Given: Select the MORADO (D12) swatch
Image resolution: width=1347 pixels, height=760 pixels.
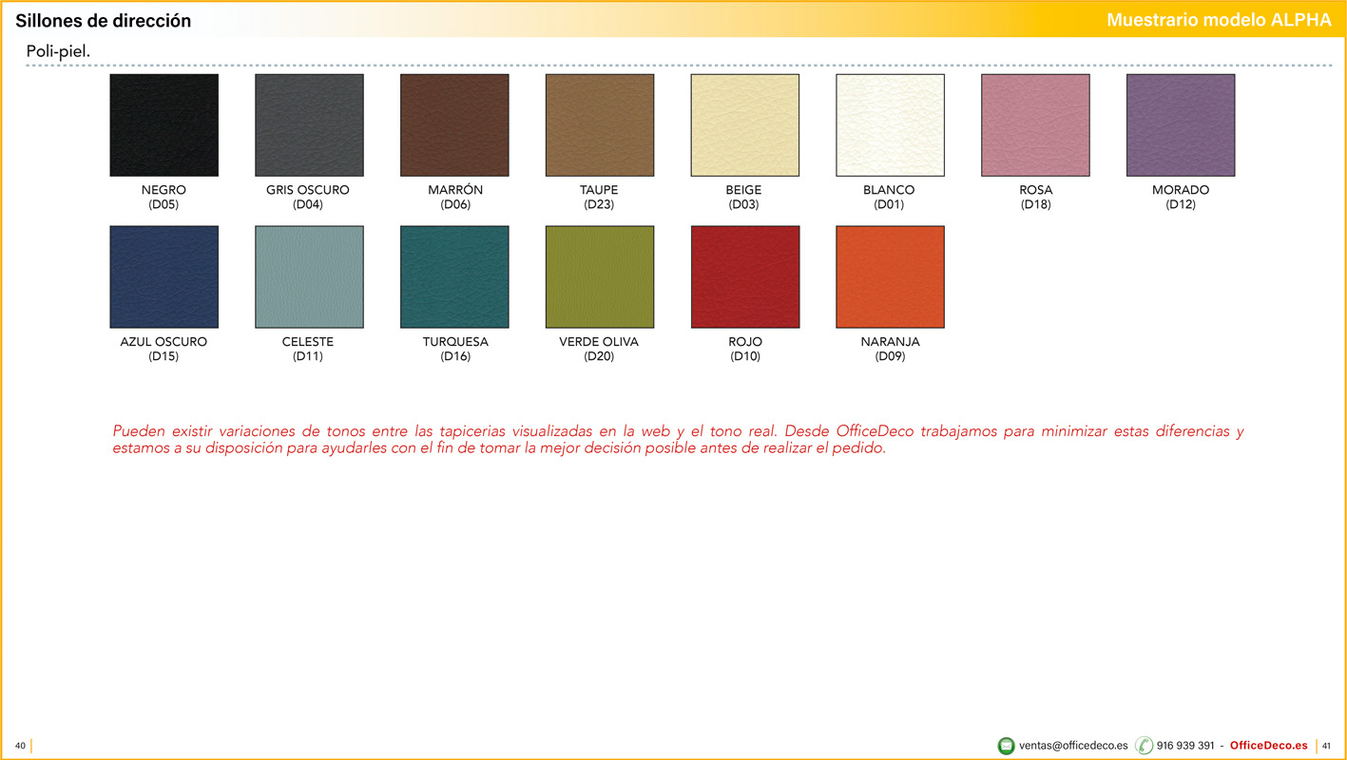Looking at the screenshot, I should coord(1181,125).
